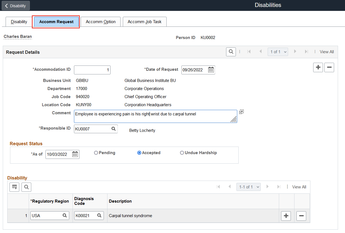This screenshot has width=345, height=233.
Task: Select the Undue Hardship status option
Action: pyautogui.click(x=182, y=153)
